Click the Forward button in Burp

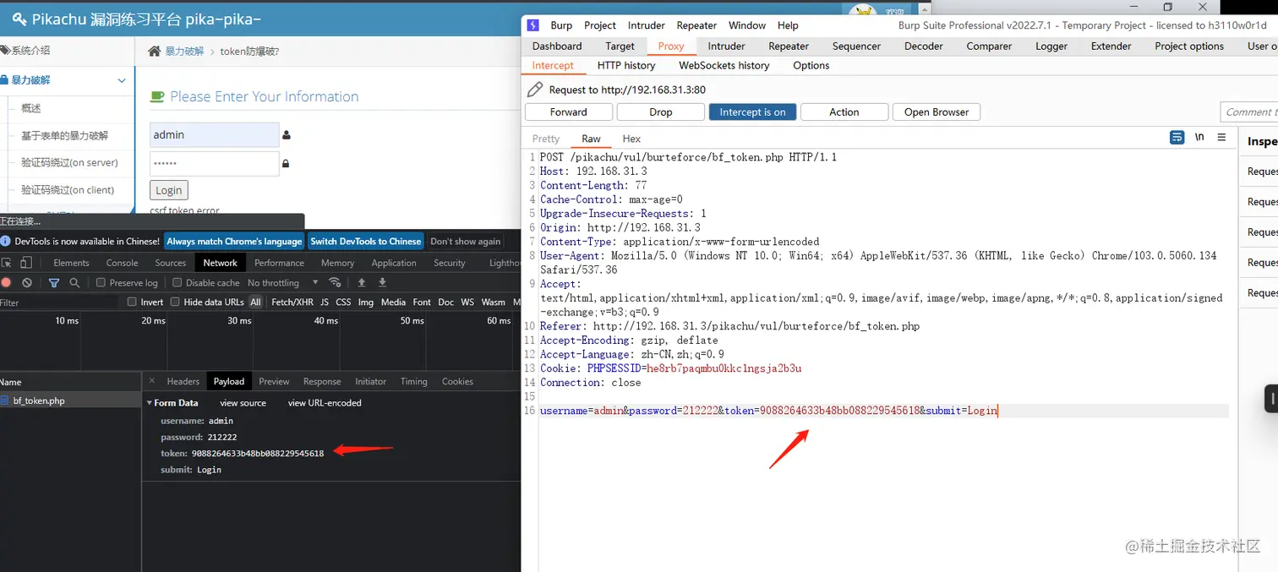[x=569, y=112]
